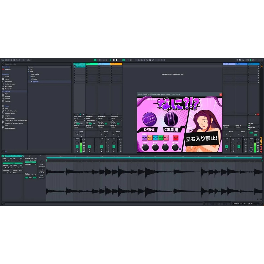Open track 2 MIDI From All Ins dropdown

92,118
